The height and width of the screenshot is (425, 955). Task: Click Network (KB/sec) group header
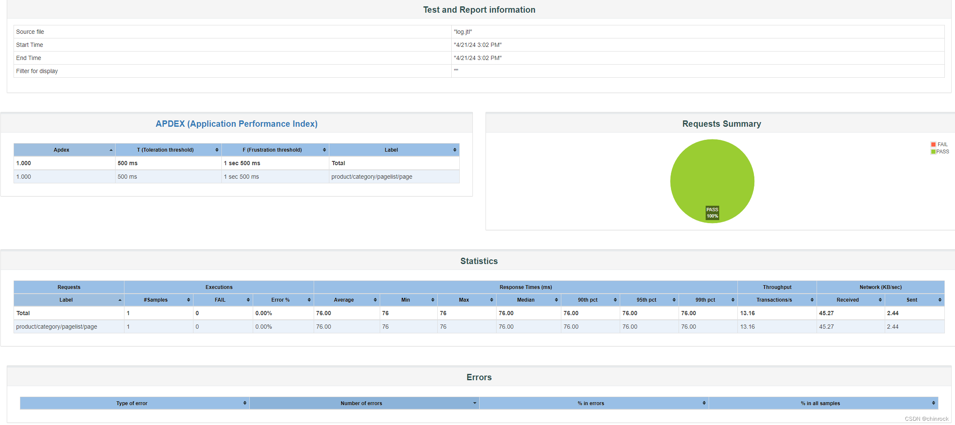point(880,287)
